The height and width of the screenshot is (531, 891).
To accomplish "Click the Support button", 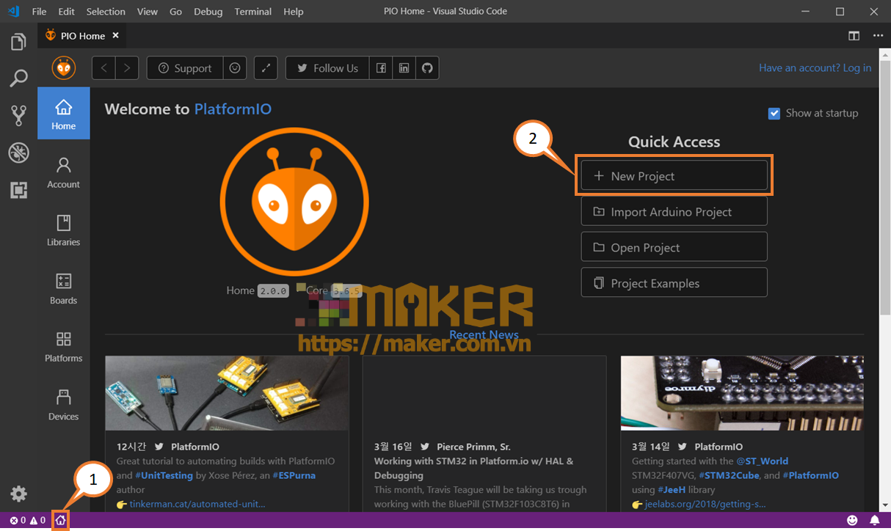I will click(185, 68).
